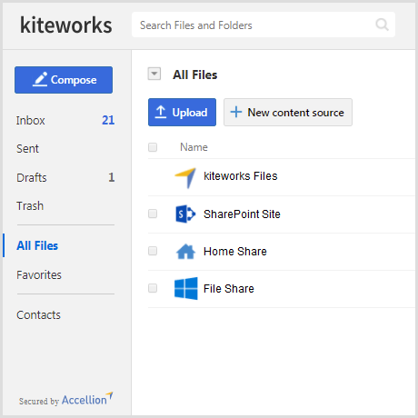Click the Search Files and Folders field

[x=264, y=25]
